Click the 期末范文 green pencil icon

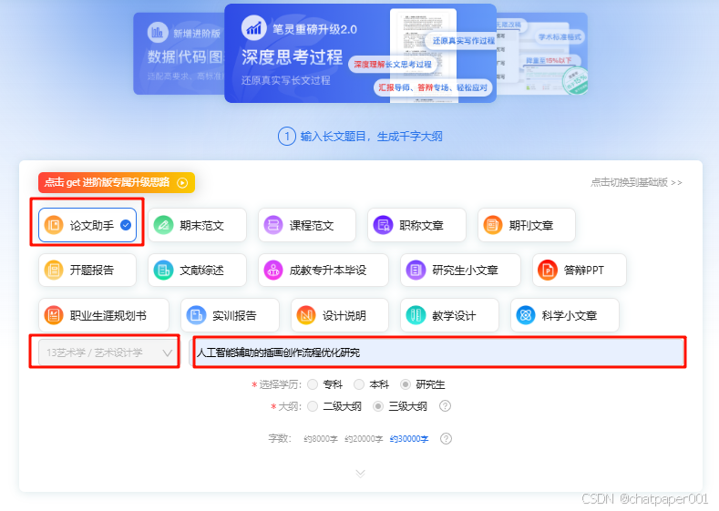tap(163, 225)
